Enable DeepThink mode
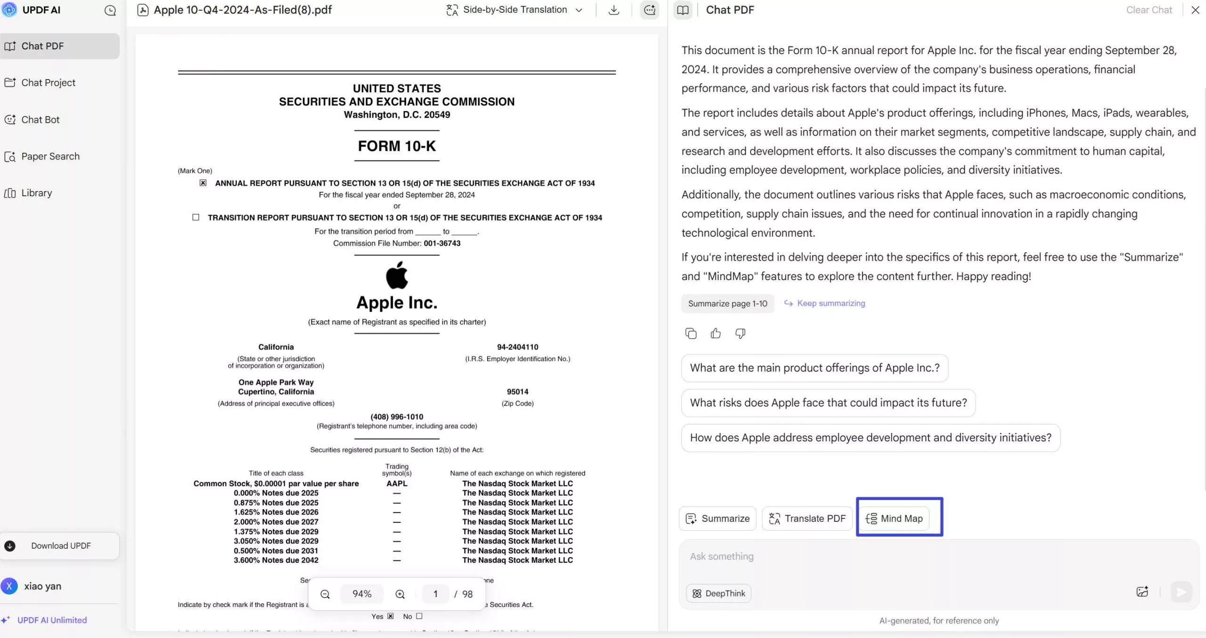Image resolution: width=1206 pixels, height=638 pixels. [x=718, y=593]
